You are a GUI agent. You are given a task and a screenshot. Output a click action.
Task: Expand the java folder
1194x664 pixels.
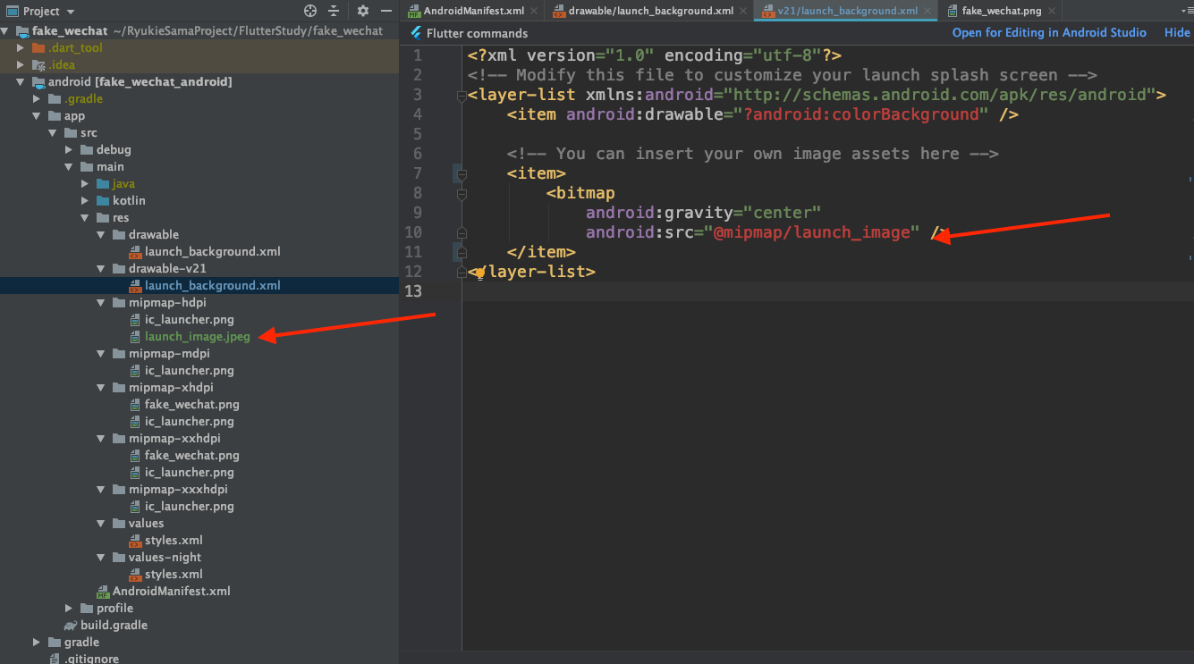click(x=85, y=183)
